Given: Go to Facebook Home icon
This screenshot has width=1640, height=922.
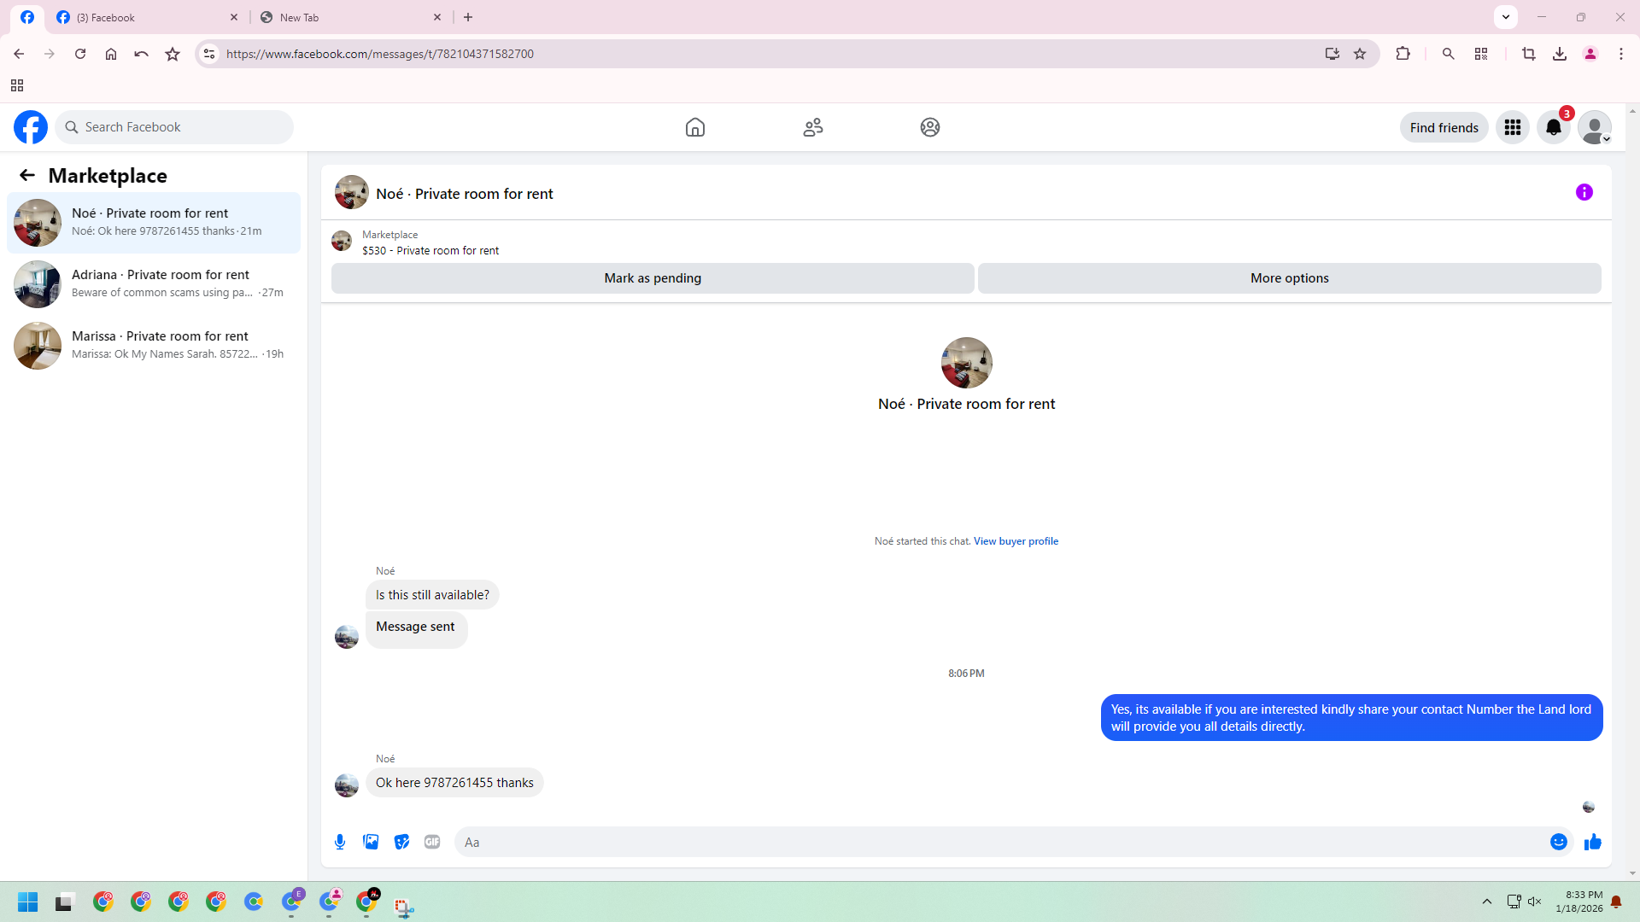Looking at the screenshot, I should 695,127.
